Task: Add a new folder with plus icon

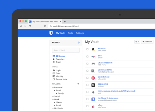Action: 78,84
